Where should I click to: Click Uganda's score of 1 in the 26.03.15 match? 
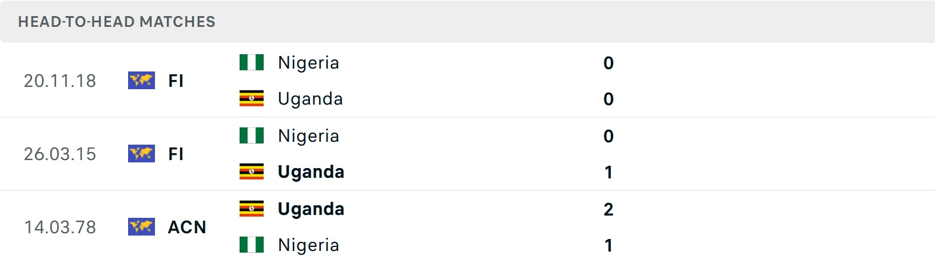pos(608,172)
